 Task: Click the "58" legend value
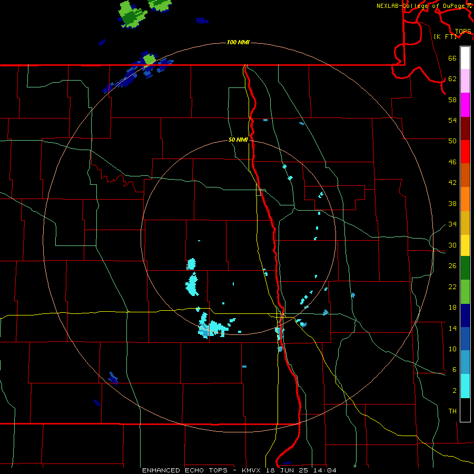pyautogui.click(x=452, y=100)
